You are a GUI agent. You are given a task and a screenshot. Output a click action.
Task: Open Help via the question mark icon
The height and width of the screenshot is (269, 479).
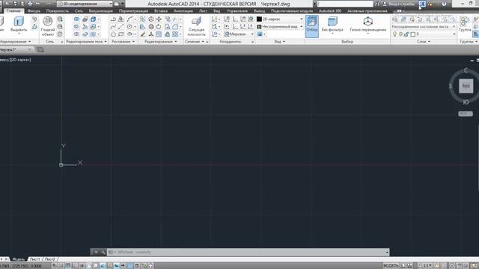tap(444, 4)
